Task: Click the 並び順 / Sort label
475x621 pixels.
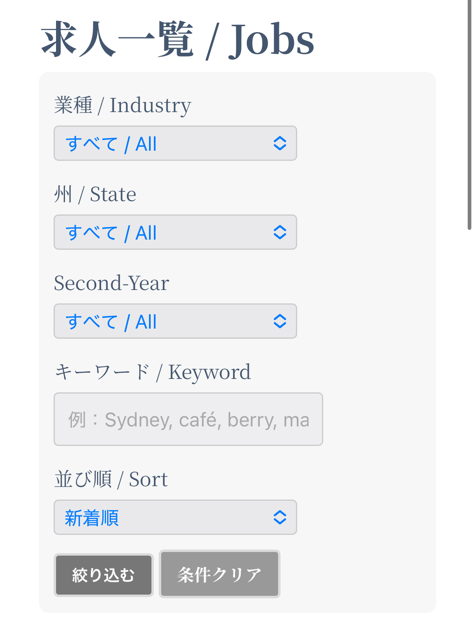Action: pyautogui.click(x=111, y=479)
